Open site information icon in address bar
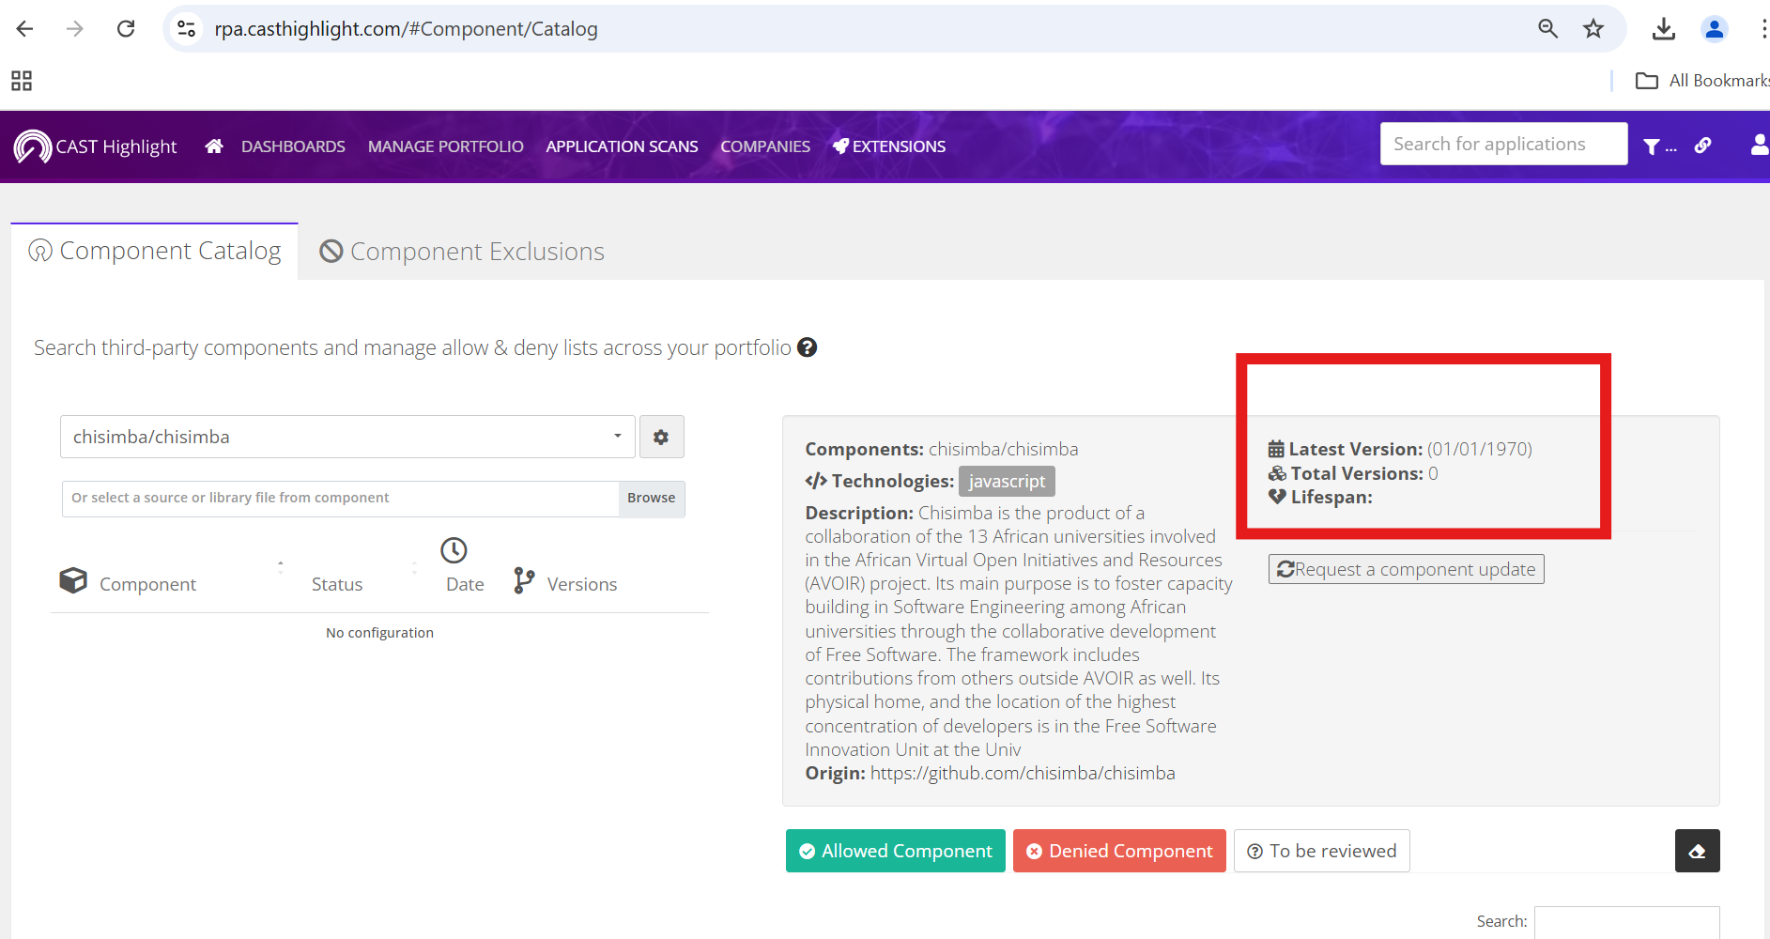 tap(187, 29)
